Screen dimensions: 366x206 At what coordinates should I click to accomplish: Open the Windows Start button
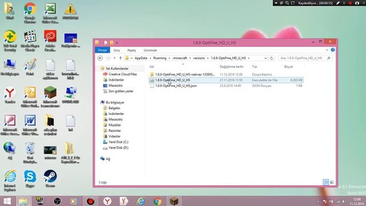tap(7, 201)
